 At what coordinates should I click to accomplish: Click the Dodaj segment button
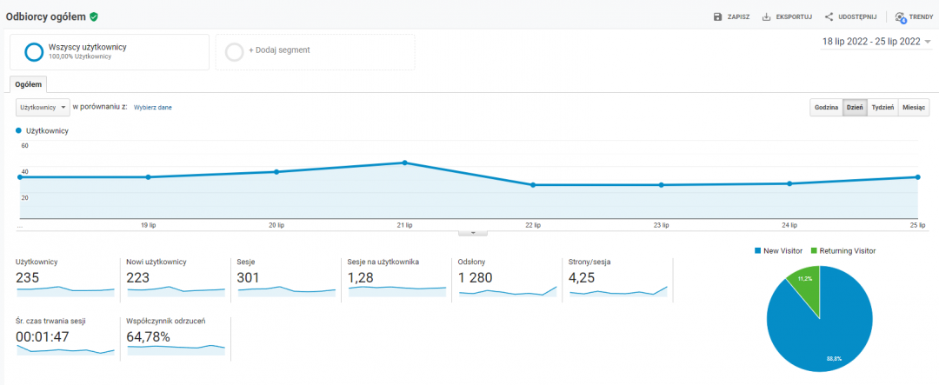coord(279,50)
